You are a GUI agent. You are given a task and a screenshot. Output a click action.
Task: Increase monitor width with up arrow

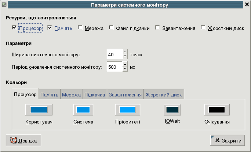coord(125,53)
